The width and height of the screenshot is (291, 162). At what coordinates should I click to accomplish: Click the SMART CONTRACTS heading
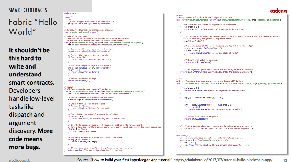tap(28, 10)
